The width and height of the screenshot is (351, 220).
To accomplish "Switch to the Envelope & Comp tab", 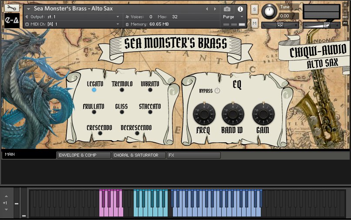I will point(84,155).
